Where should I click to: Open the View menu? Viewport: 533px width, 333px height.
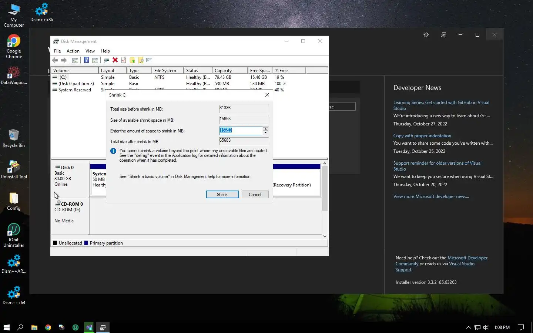pos(90,51)
